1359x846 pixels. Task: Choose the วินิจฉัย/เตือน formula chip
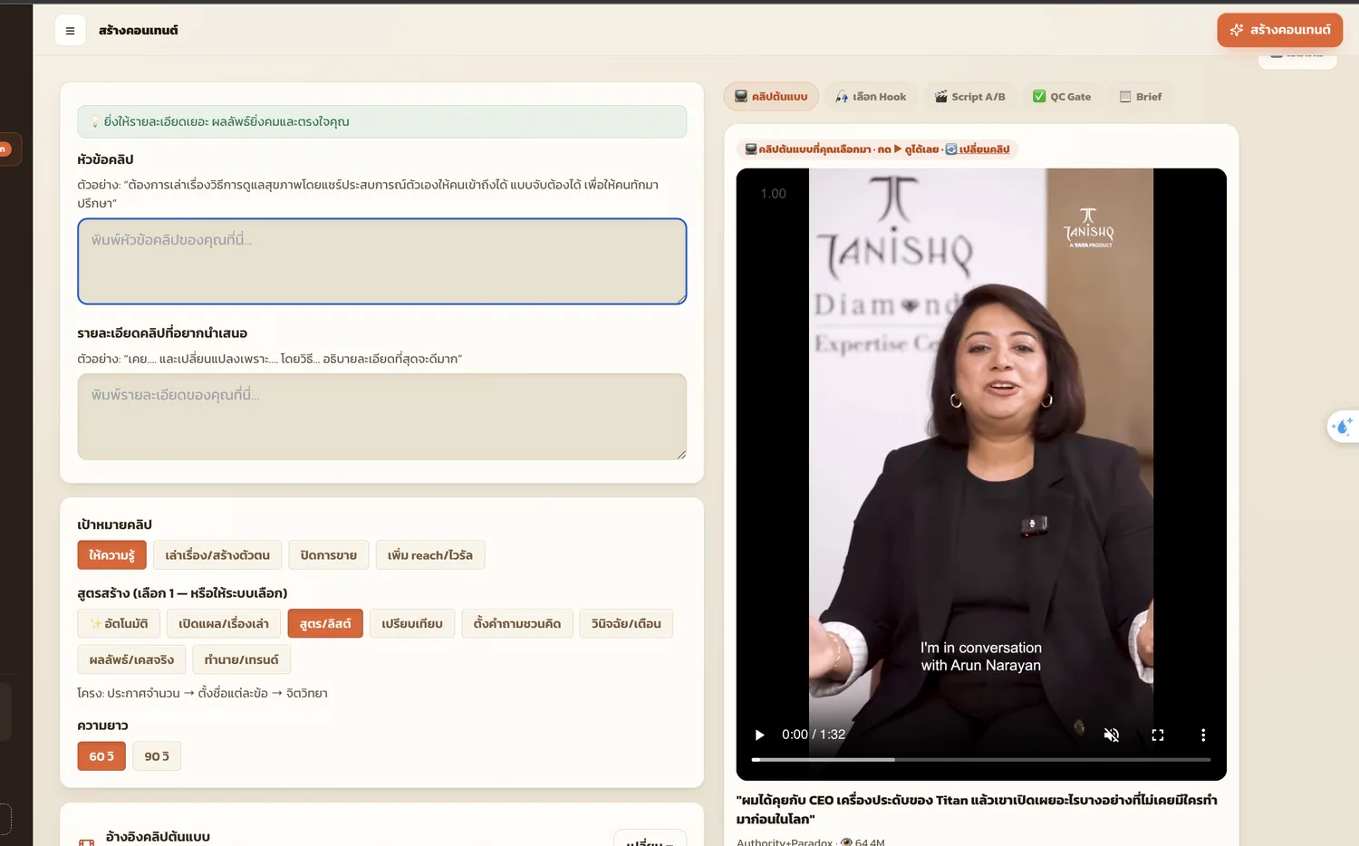(x=626, y=623)
